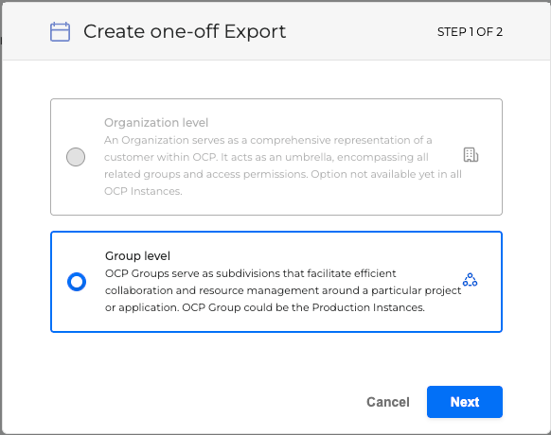Select the Group level radio button
Image resolution: width=551 pixels, height=435 pixels.
tap(77, 282)
